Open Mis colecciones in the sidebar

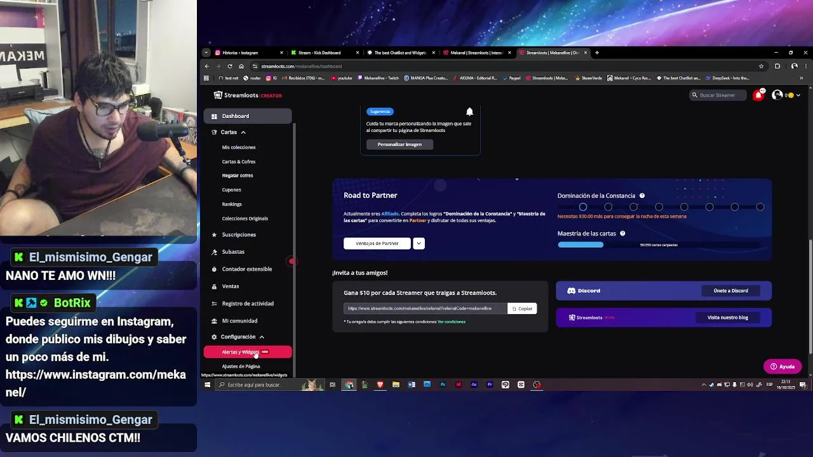pos(239,147)
